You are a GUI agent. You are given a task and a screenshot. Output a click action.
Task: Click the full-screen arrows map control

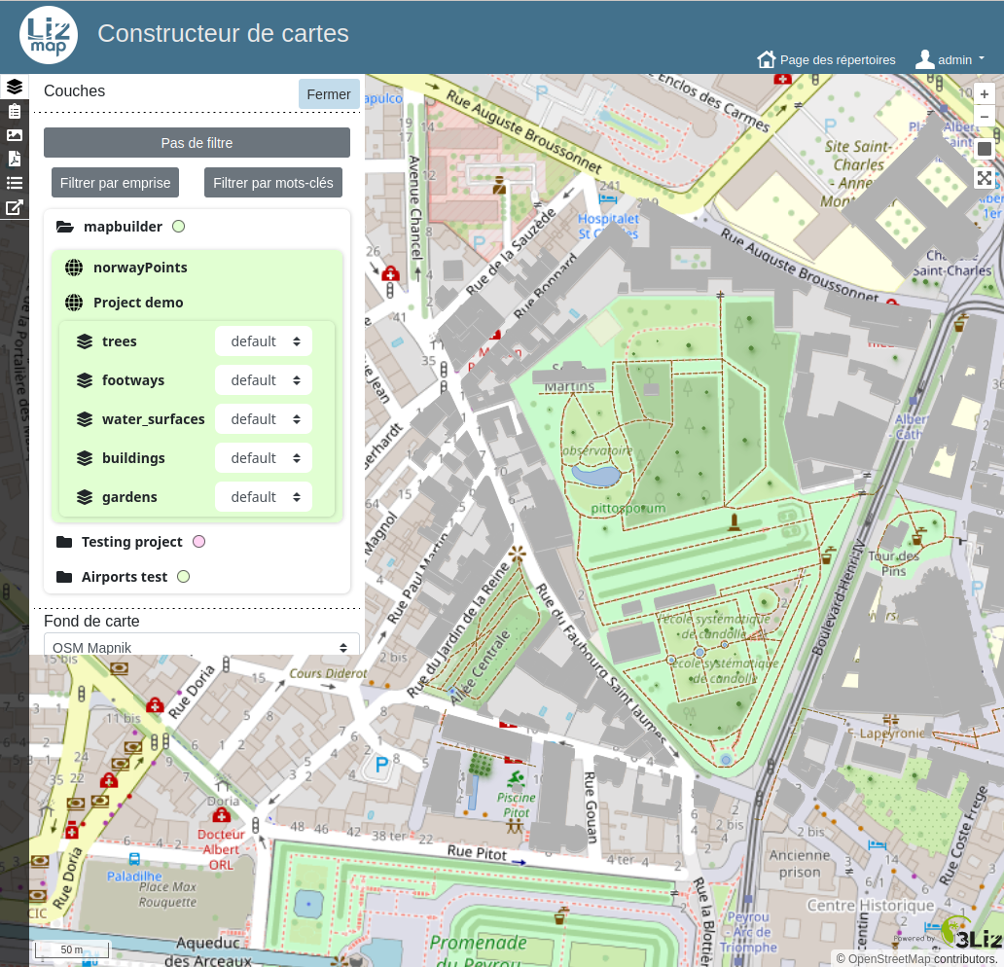pos(985,178)
